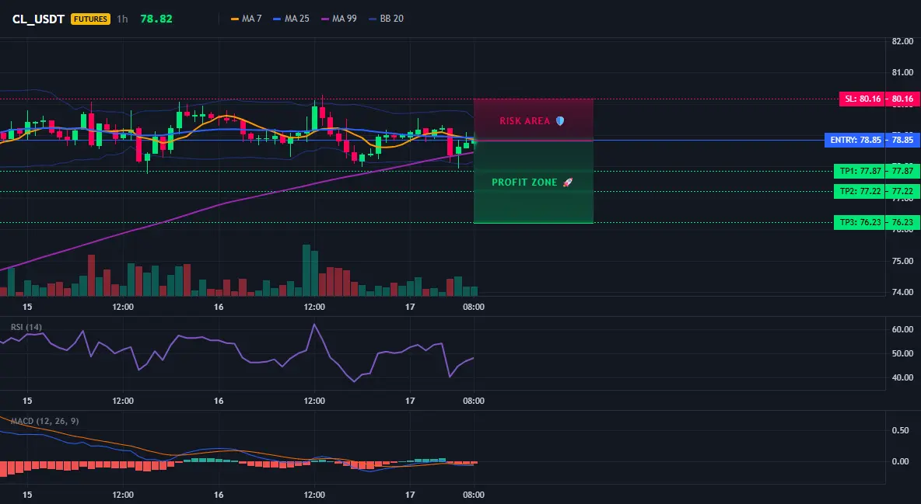Click the 82.00 price axis label

pyautogui.click(x=902, y=42)
